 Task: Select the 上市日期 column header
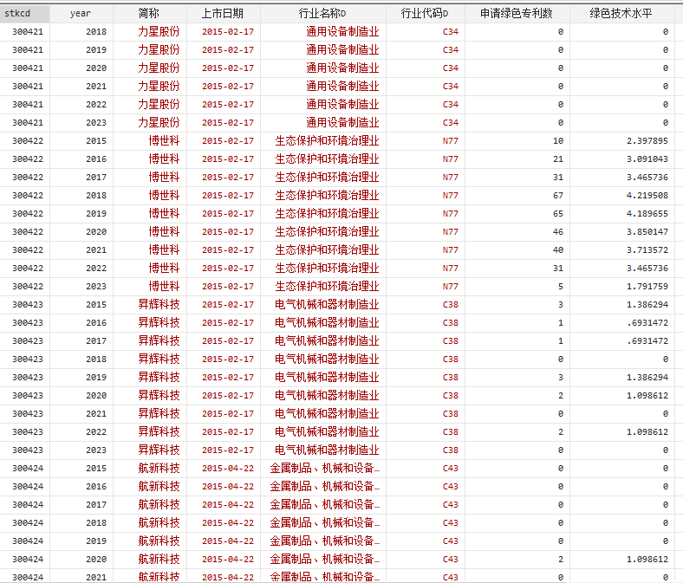pyautogui.click(x=223, y=13)
